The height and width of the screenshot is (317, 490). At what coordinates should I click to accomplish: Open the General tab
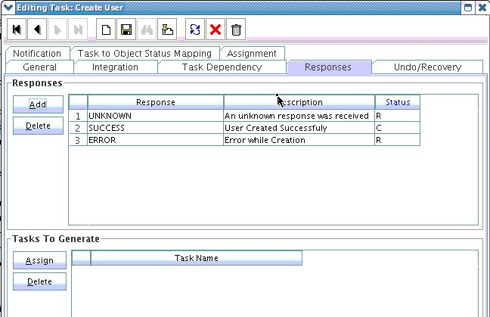[39, 67]
